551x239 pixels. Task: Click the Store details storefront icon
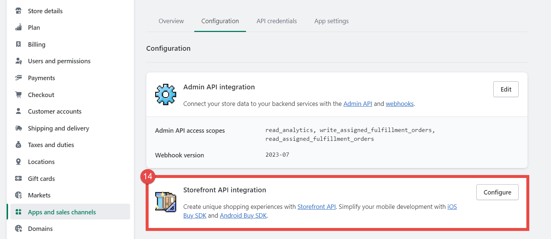(x=18, y=11)
